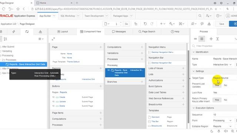Screen dimensions: 237x133
Task: Add a Branch with plus icon
Action: (x=142, y=82)
